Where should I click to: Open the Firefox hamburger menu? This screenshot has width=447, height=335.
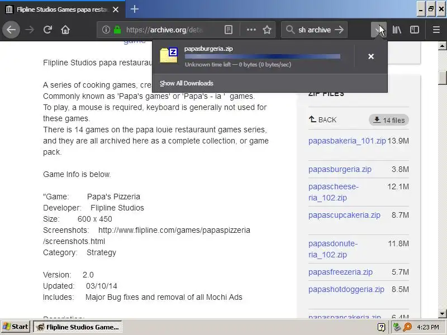pyautogui.click(x=436, y=30)
